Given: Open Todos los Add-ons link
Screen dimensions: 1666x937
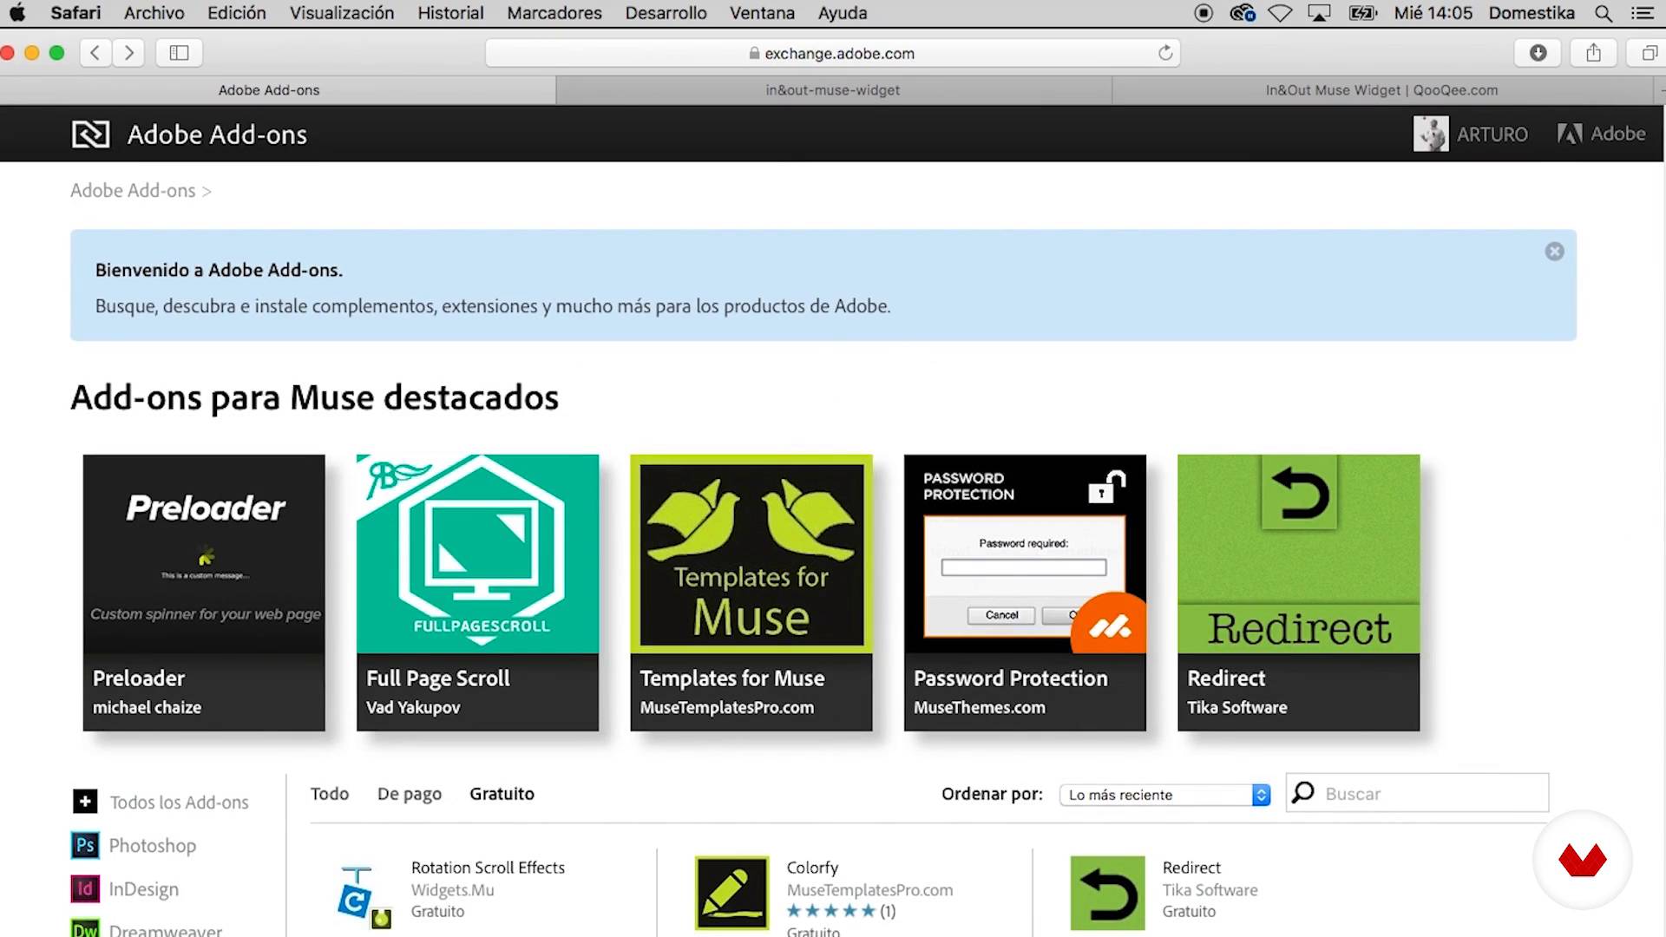Looking at the screenshot, I should click(x=179, y=802).
